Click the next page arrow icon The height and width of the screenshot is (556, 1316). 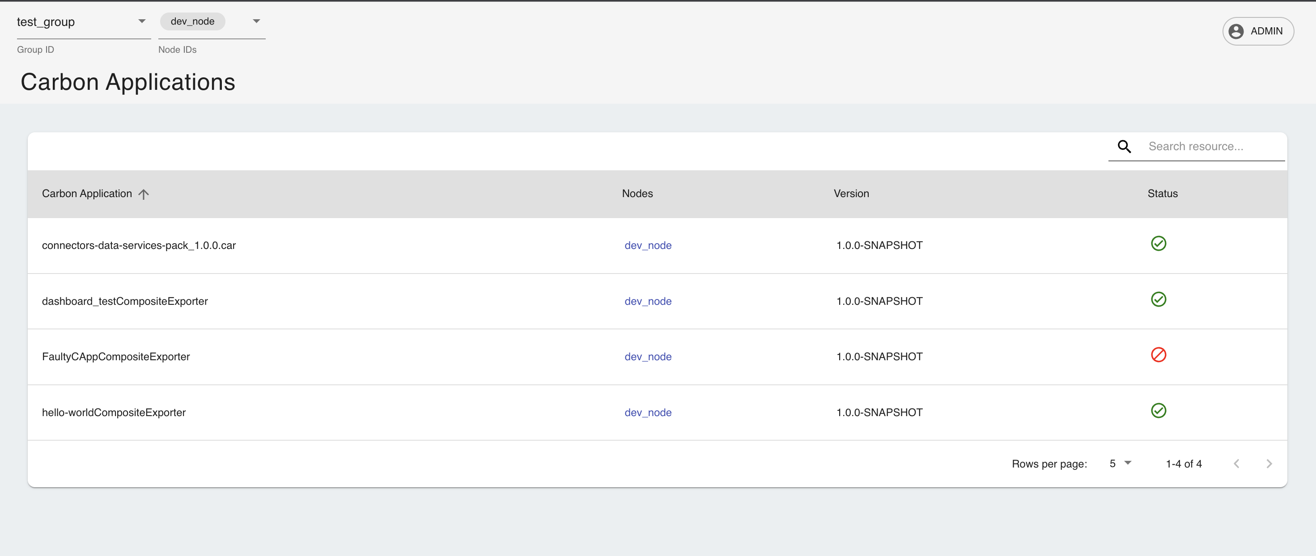click(1269, 463)
